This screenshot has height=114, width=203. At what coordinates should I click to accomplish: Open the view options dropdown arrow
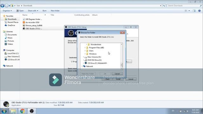[x=189, y=11]
